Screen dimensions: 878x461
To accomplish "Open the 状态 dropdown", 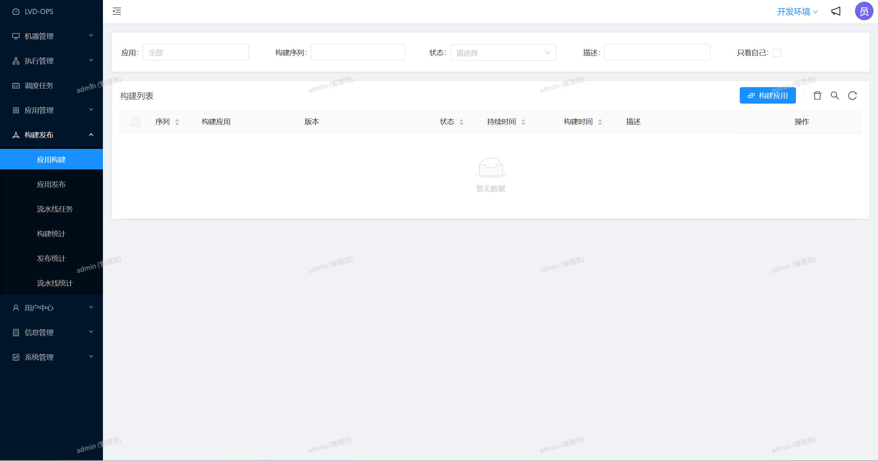I will pyautogui.click(x=503, y=53).
